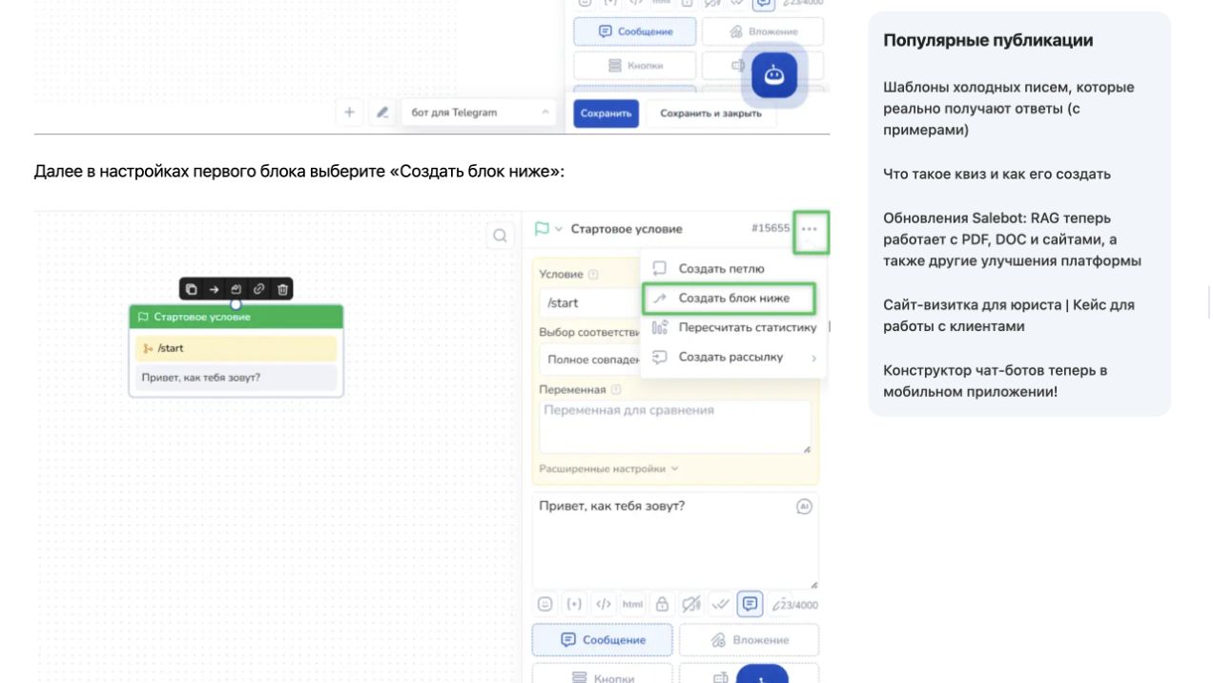Click the crossed-out preview icon next to the lock
This screenshot has width=1213, height=683.
click(691, 604)
